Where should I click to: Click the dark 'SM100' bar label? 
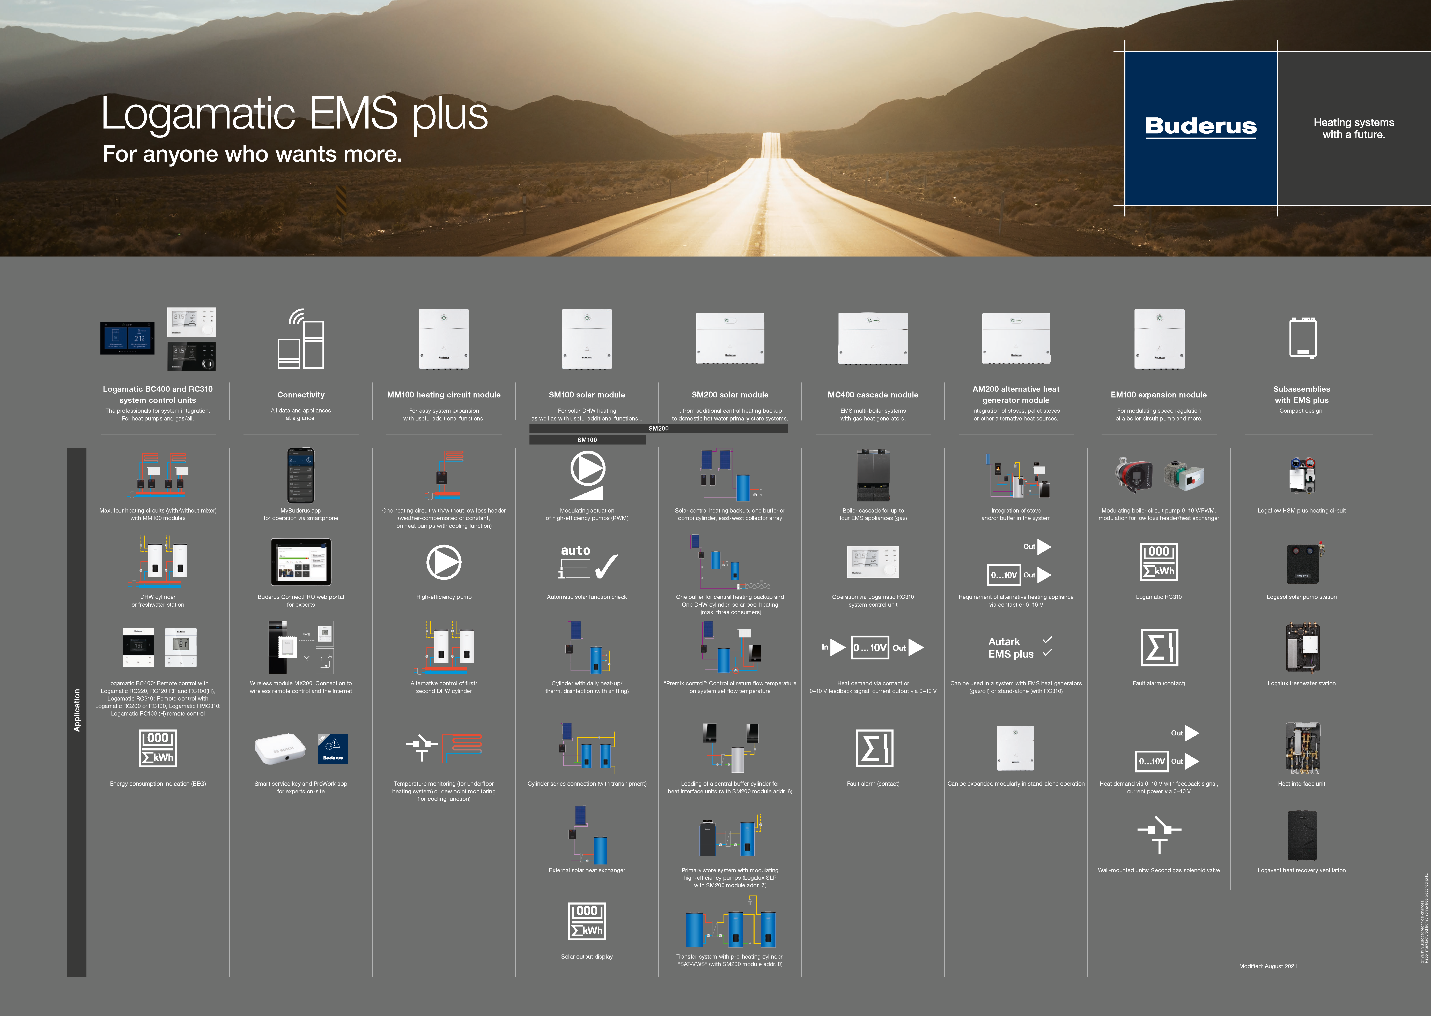pyautogui.click(x=587, y=440)
